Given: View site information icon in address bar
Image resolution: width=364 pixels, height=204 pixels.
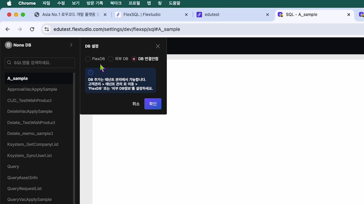Looking at the screenshot, I should tap(47, 29).
